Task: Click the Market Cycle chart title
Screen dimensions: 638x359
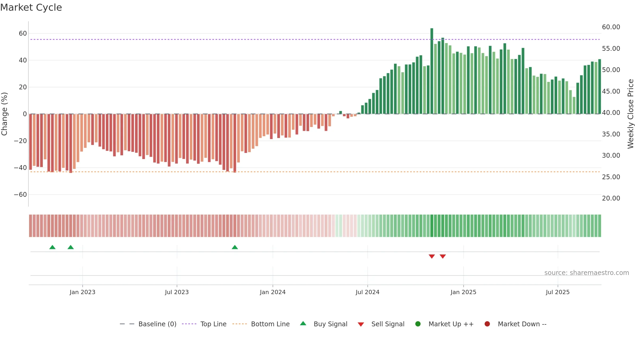Action: 31,7
